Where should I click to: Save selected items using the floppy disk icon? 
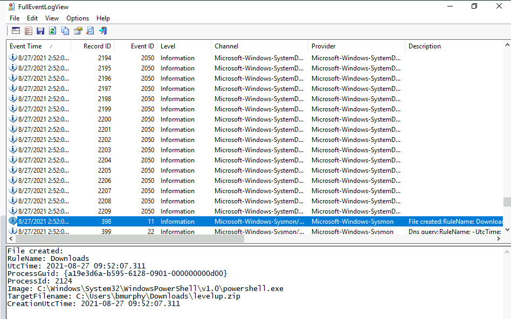40,31
